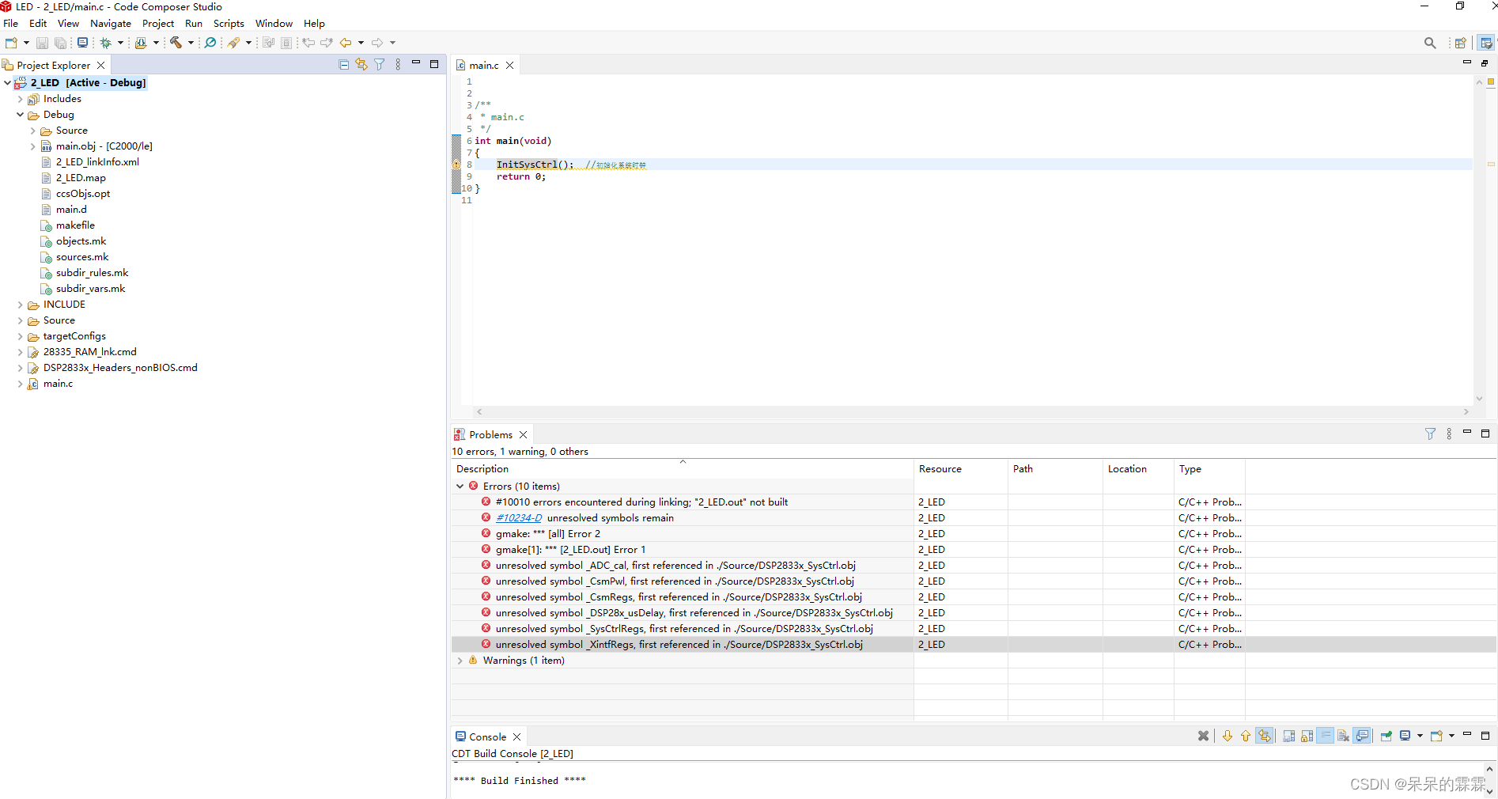Click the Open Console icon

click(1436, 737)
